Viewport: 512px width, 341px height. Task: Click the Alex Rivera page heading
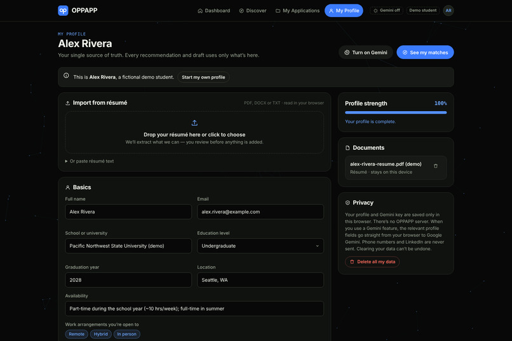point(85,43)
